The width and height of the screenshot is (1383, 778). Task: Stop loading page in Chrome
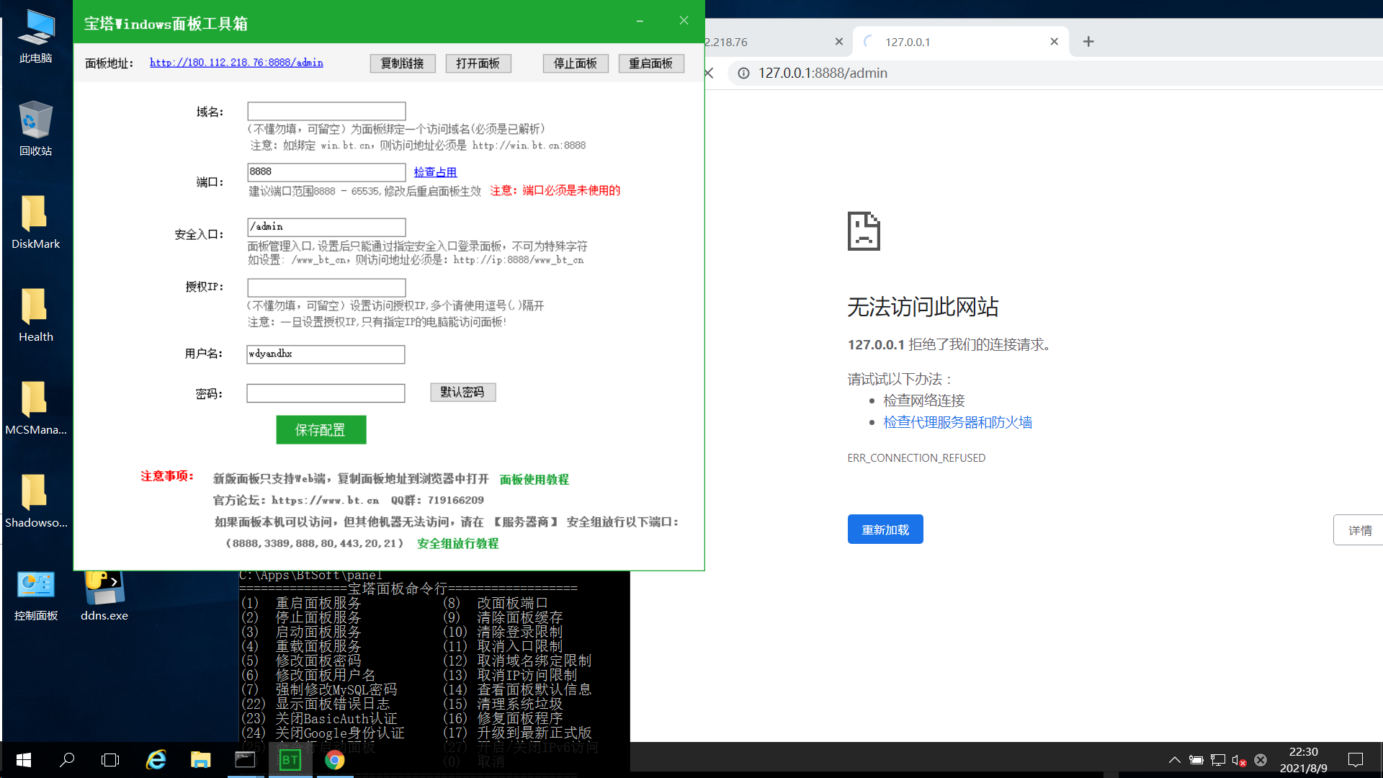coord(709,73)
